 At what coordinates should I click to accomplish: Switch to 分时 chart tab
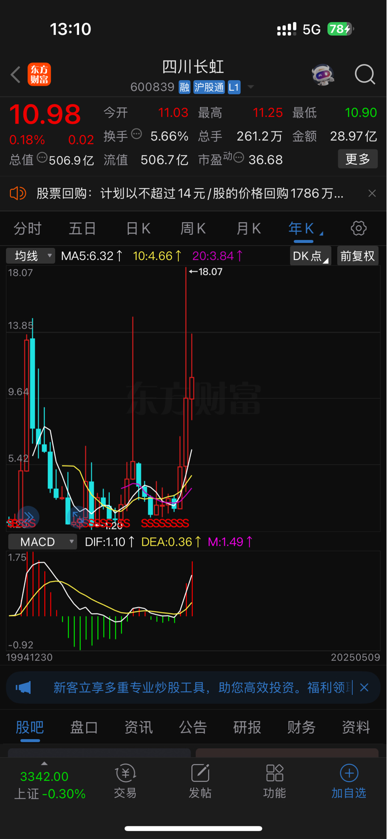[27, 229]
